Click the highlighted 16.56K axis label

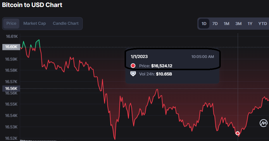click(x=11, y=89)
